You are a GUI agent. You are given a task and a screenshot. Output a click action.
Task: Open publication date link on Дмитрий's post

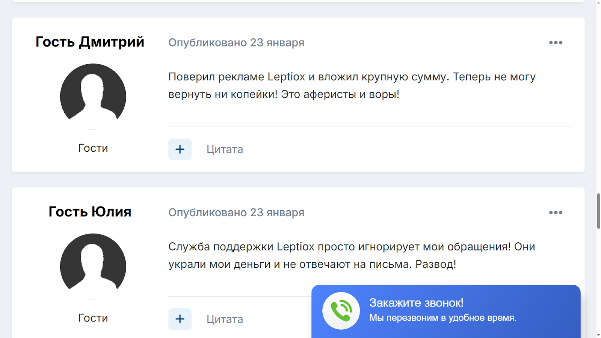click(x=236, y=42)
